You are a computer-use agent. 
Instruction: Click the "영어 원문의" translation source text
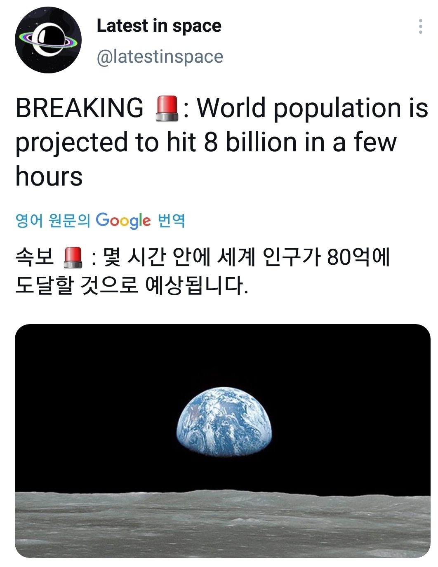click(x=52, y=221)
